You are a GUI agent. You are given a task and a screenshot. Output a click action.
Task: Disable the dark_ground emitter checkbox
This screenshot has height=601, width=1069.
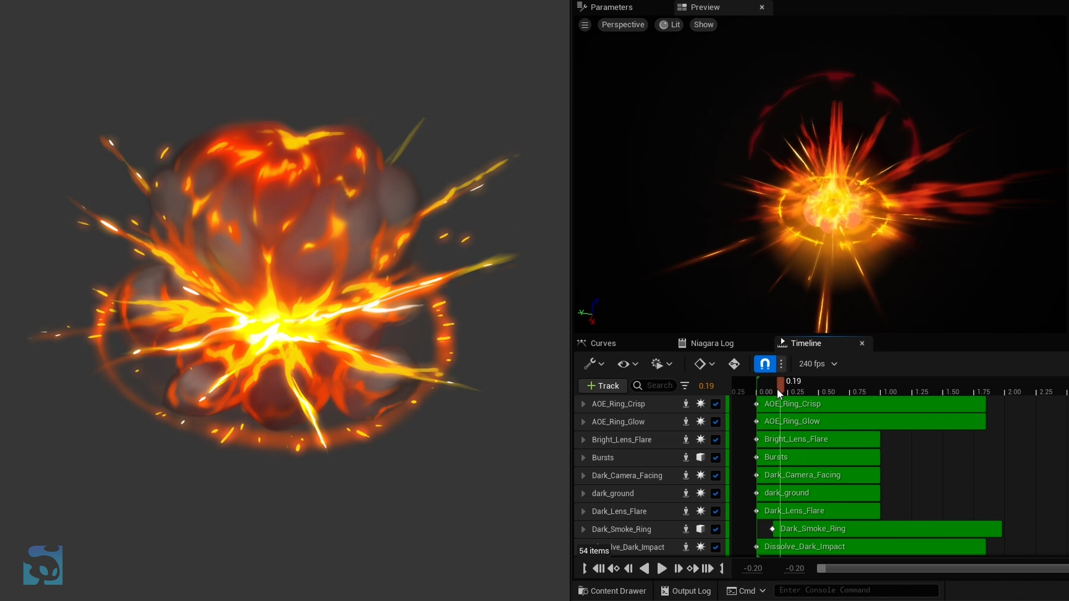coord(715,494)
